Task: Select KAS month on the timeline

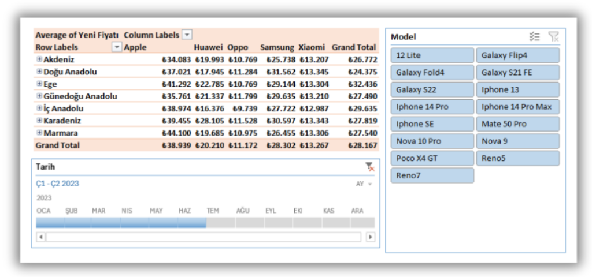Action: coord(336,222)
